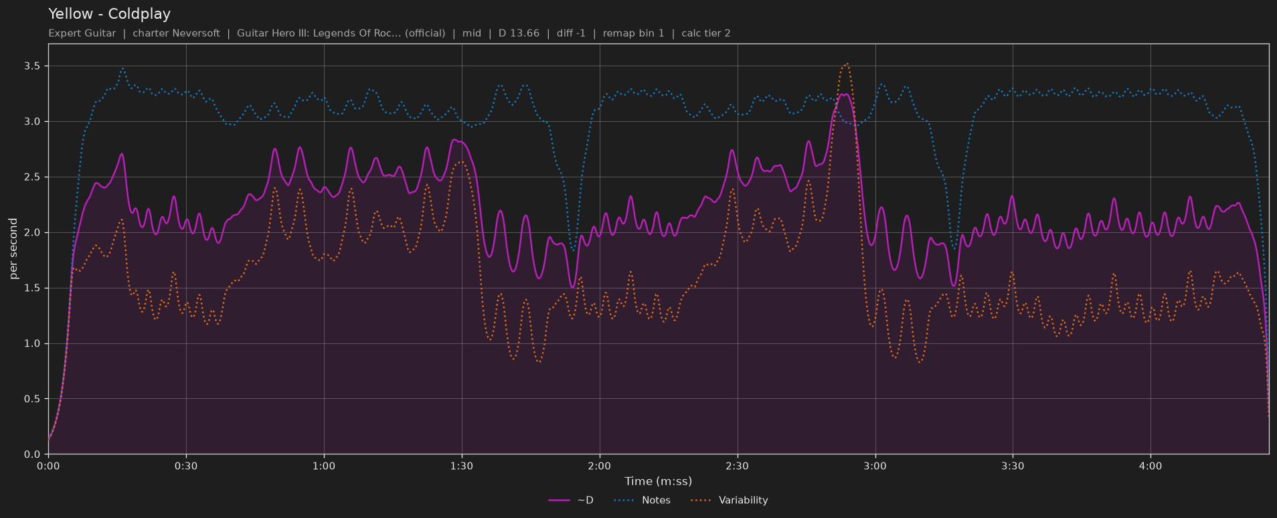1277x518 pixels.
Task: Click the 1.0 y-axis tick label
Action: [32, 344]
